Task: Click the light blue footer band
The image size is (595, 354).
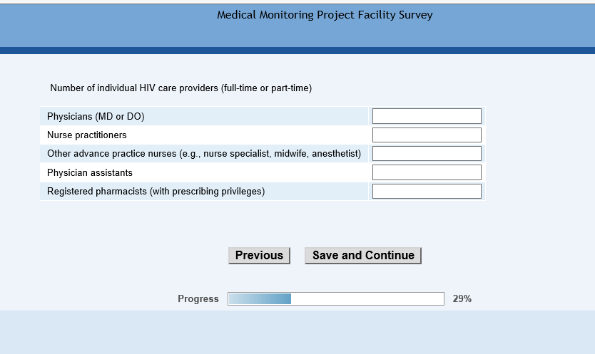Action: click(297, 332)
